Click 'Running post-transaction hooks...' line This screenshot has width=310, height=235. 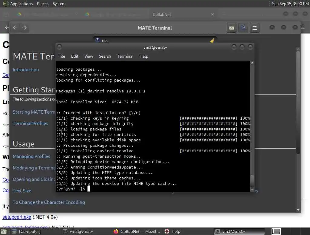[99, 156]
